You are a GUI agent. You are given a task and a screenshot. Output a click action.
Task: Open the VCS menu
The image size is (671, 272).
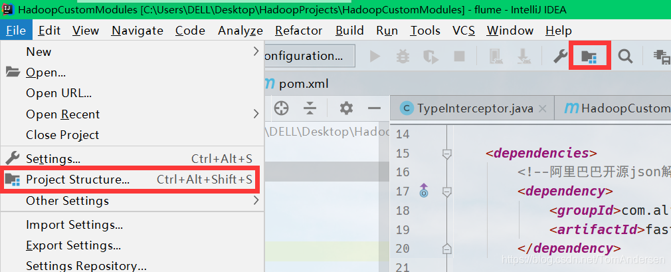464,31
